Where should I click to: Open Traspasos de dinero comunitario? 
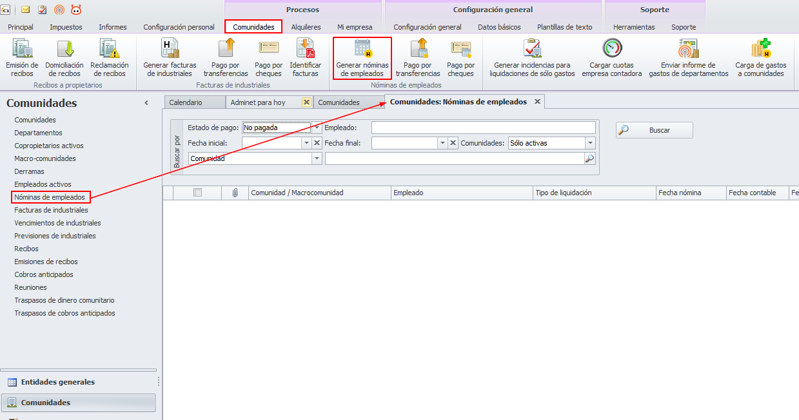tap(64, 300)
